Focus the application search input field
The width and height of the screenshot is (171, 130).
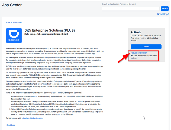[130, 9]
